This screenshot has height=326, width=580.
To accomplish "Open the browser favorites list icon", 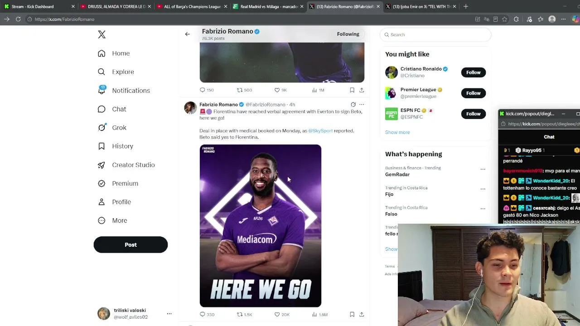I will (541, 19).
